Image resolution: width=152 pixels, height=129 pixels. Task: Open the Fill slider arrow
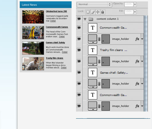(135, 12)
